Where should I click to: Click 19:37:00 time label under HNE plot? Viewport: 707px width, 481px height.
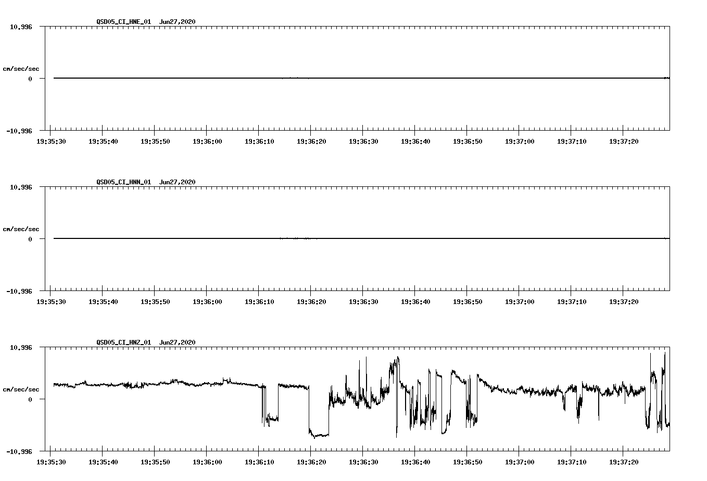[520, 141]
